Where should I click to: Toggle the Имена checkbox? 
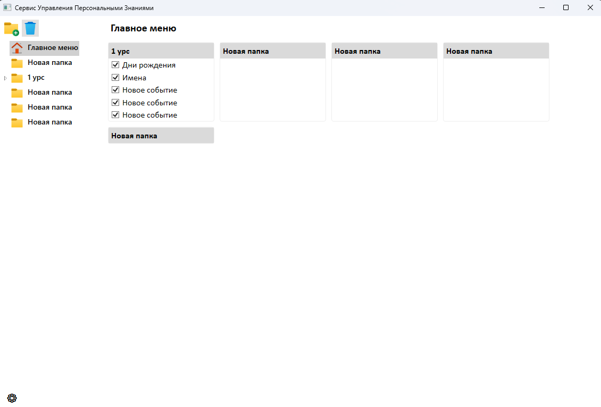click(x=115, y=78)
